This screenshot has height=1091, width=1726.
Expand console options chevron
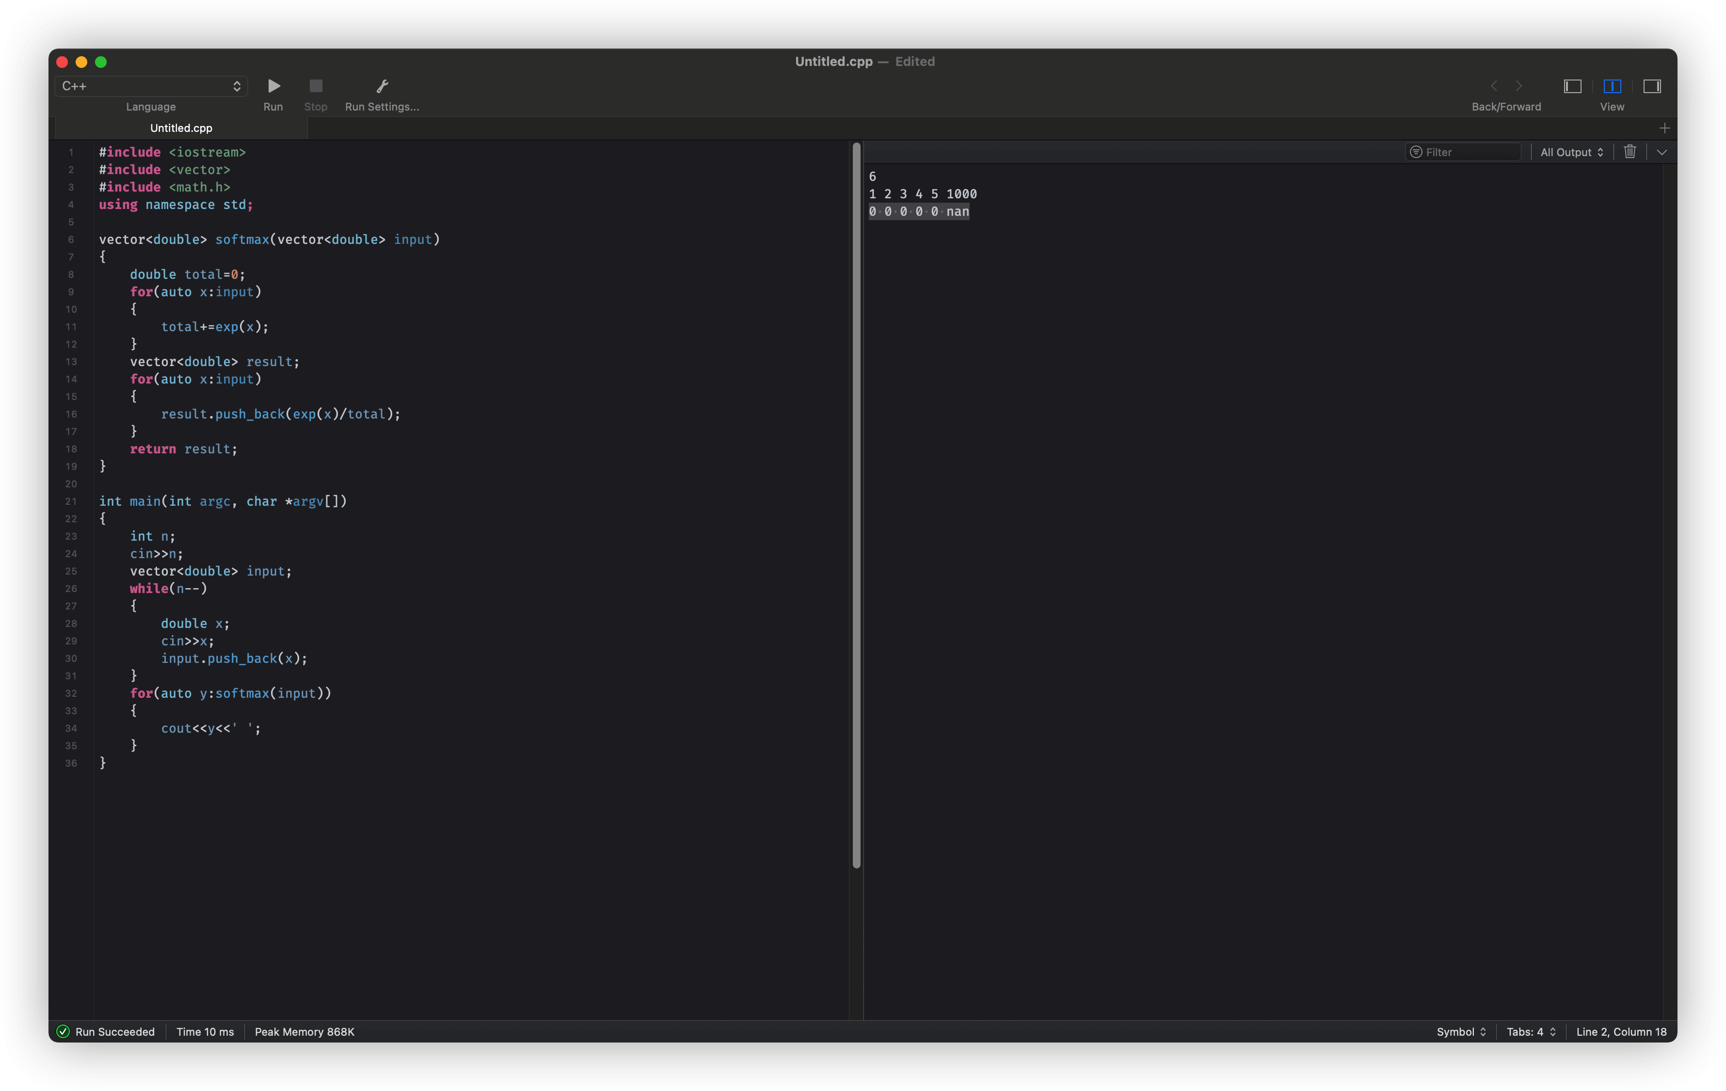pyautogui.click(x=1662, y=152)
